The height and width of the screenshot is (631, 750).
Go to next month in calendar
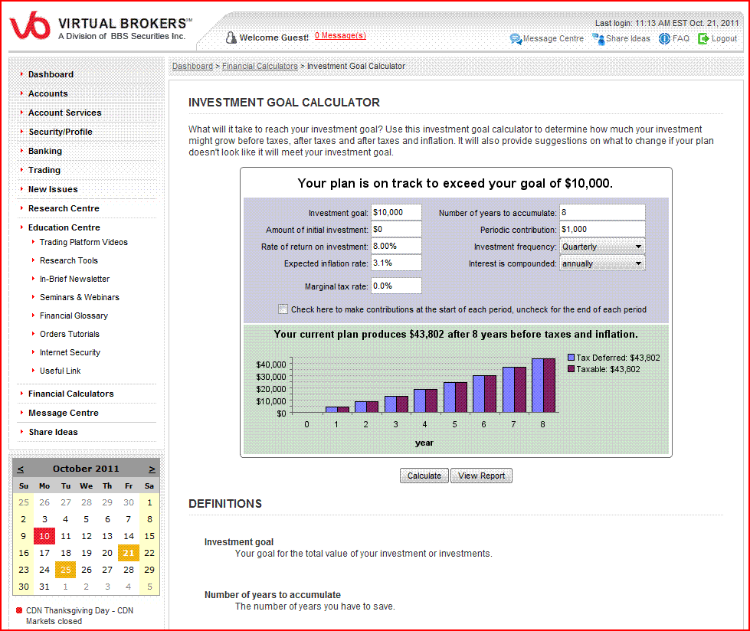(152, 469)
